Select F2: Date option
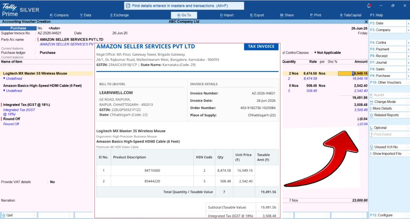This screenshot has width=410, height=219. click(x=388, y=23)
